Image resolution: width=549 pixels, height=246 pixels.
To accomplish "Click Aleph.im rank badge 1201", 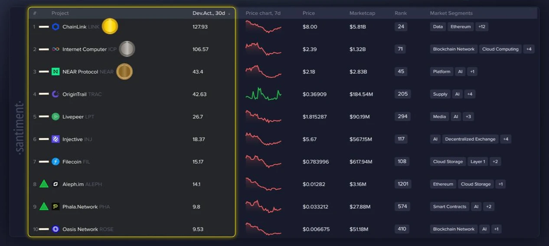I will (x=403, y=184).
